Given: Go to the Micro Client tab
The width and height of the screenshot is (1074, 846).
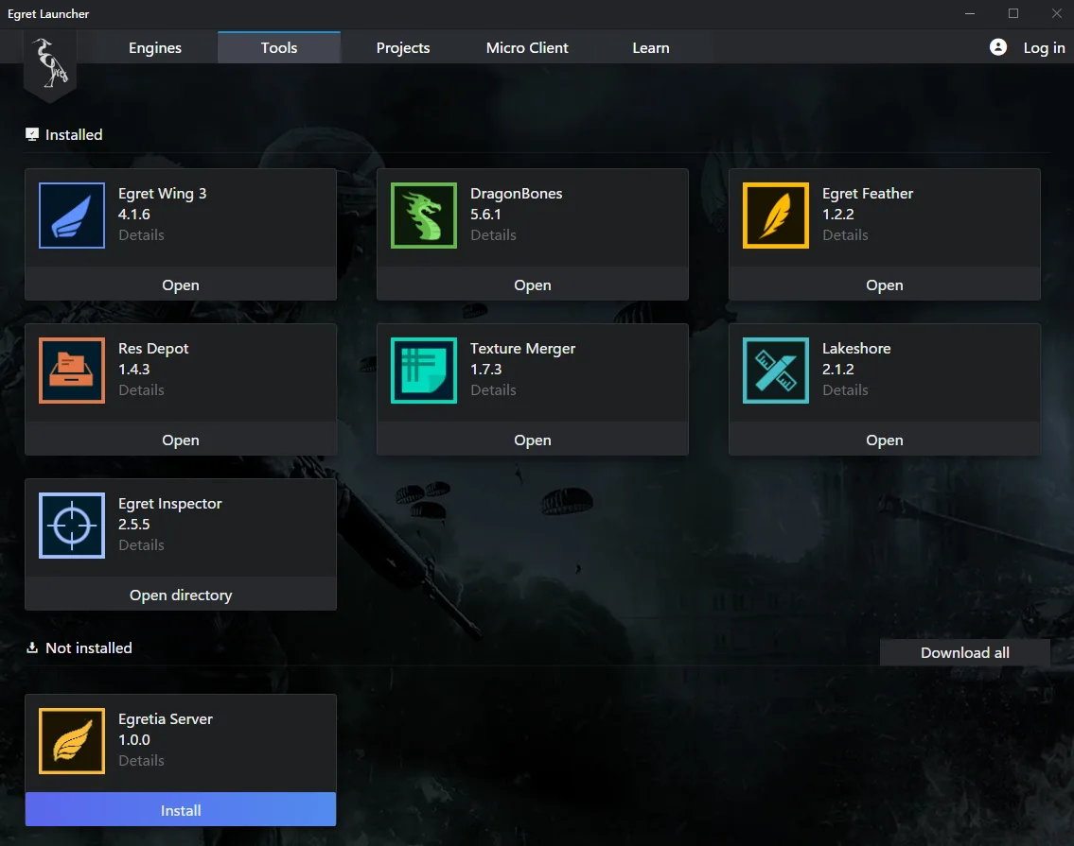Looking at the screenshot, I should (x=527, y=48).
